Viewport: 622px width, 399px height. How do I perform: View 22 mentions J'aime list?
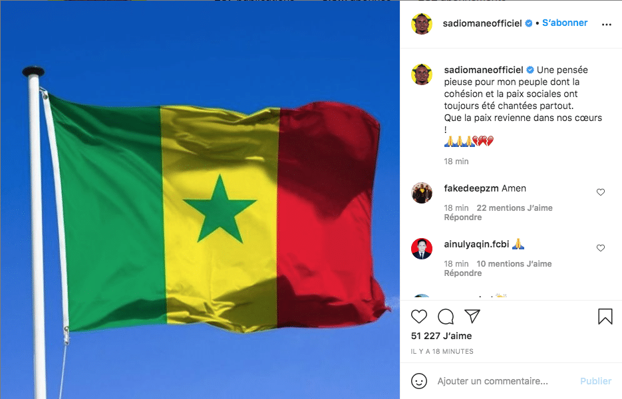pyautogui.click(x=514, y=208)
